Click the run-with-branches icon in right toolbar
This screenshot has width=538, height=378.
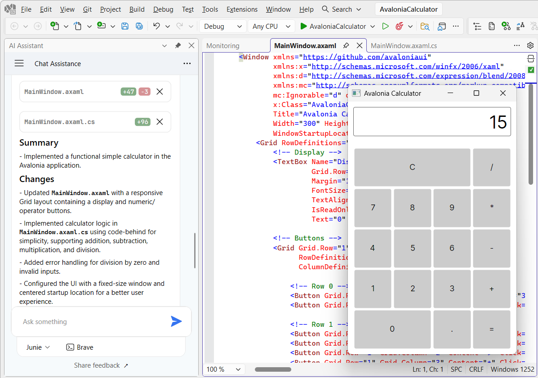[506, 26]
